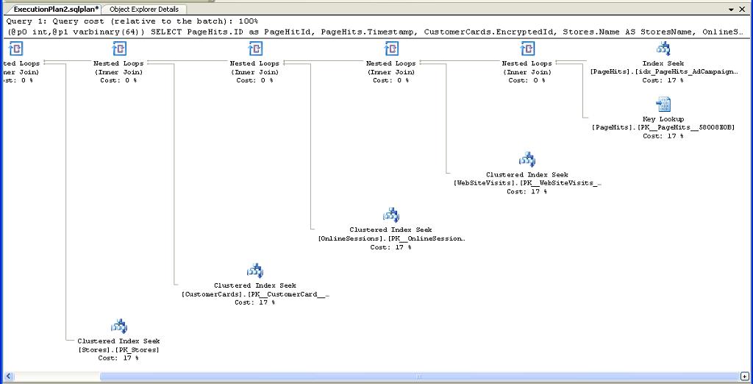Screen dimensions: 753x384
Task: Click the Key Lookup PageHits icon
Action: [x=663, y=104]
